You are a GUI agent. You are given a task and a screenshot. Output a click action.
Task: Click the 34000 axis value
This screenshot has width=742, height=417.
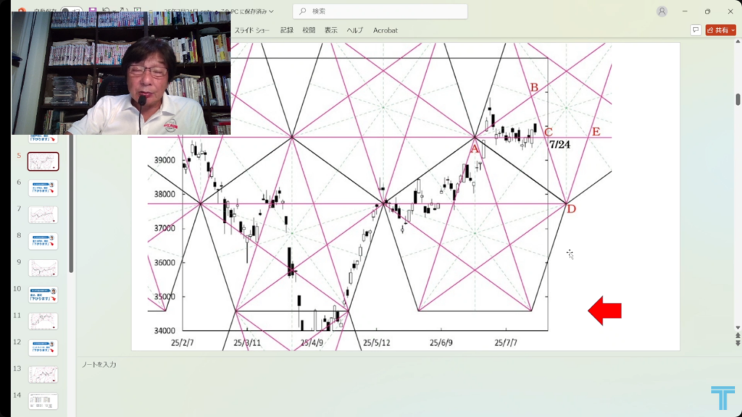tap(164, 331)
